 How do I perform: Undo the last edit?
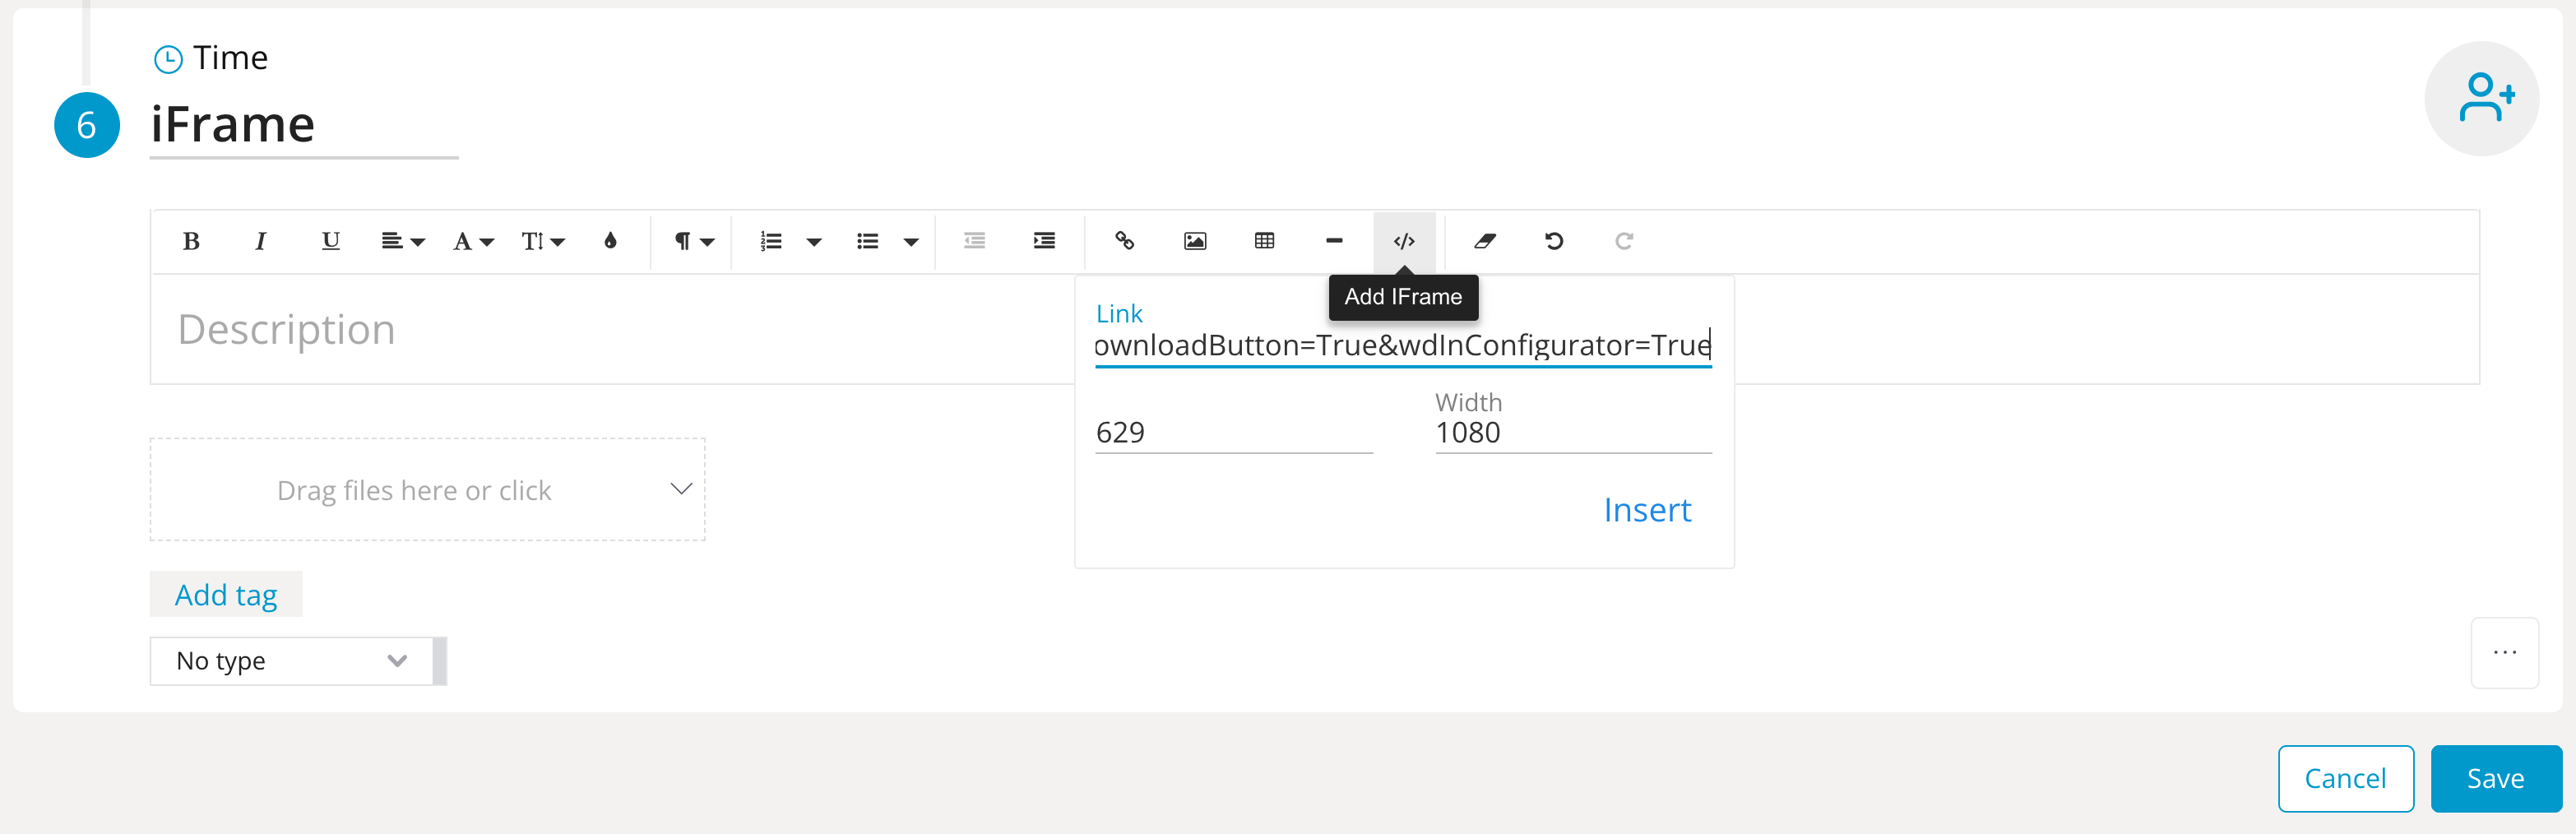1554,241
